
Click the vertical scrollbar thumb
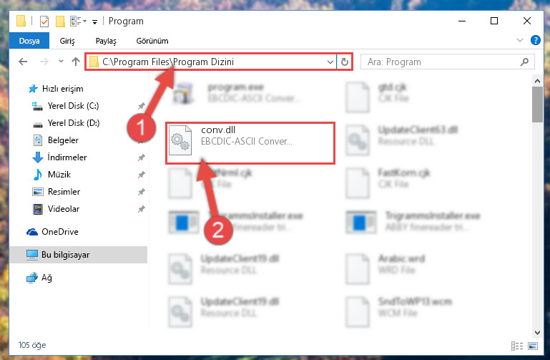(537, 104)
